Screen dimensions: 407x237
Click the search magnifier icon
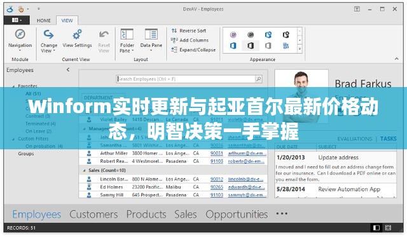pyautogui.click(x=259, y=79)
